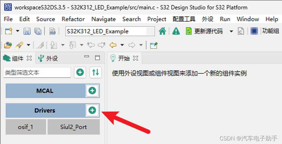This screenshot has height=144, width=282.
Task: Click the pin editor icon
Action: click(x=154, y=45)
